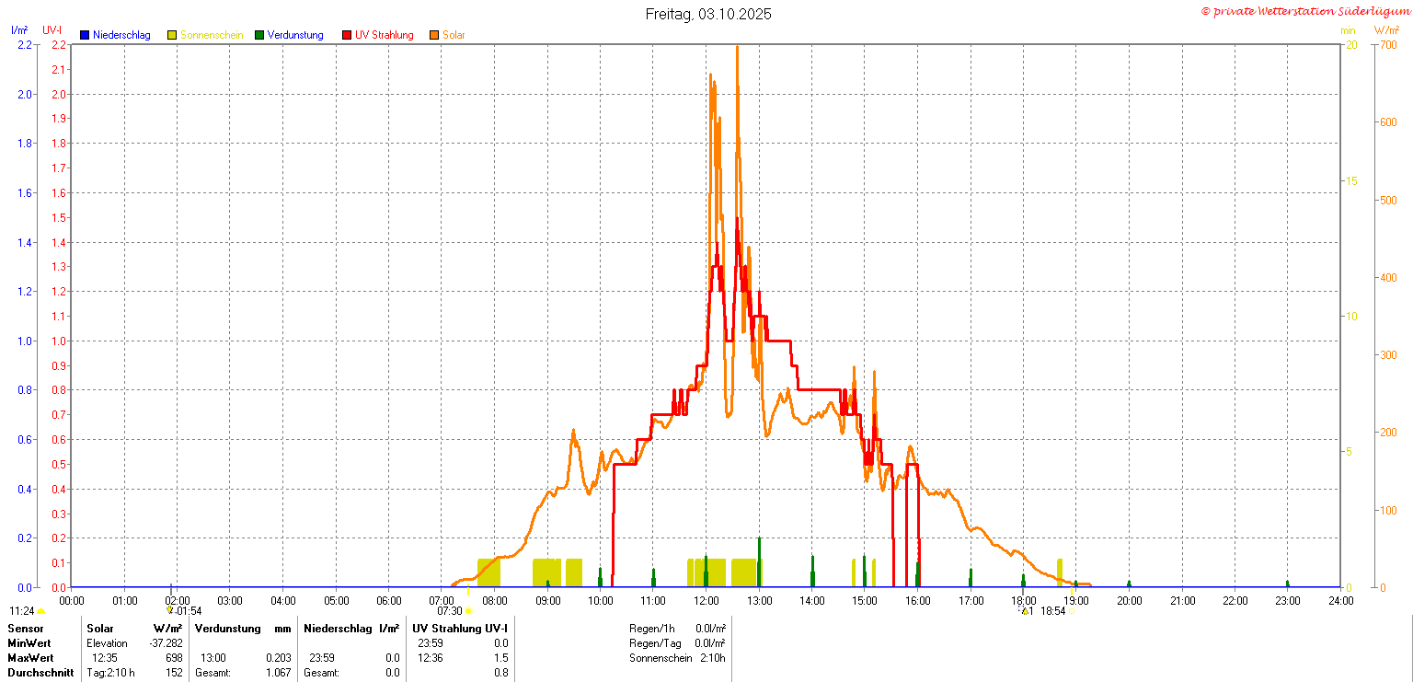1413x682 pixels.
Task: Select the 18:00 mark on time axis
Action: click(x=1024, y=601)
